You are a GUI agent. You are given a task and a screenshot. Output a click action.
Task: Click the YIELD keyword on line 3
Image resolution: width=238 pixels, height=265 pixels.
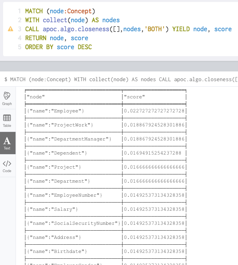click(x=181, y=29)
